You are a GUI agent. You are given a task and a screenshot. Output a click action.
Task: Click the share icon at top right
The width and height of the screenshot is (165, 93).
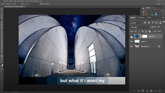pos(163,4)
